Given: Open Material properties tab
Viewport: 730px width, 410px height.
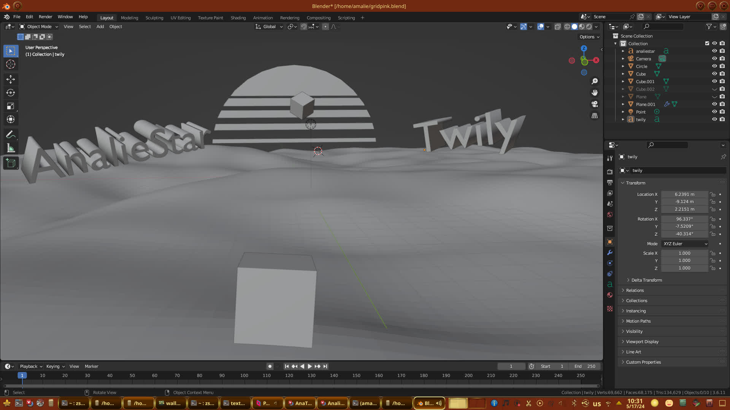Looking at the screenshot, I should coord(610,295).
